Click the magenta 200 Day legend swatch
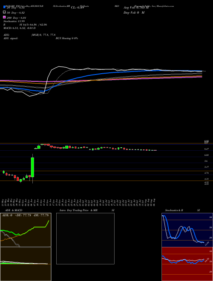The height and width of the screenshot is (281, 213). click(4, 17)
